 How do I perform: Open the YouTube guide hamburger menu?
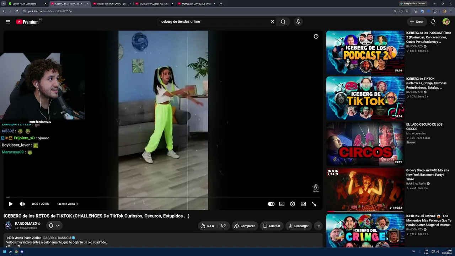pos(8,22)
